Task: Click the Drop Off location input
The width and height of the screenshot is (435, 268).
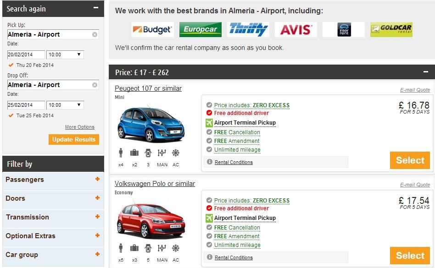Action: pos(53,85)
